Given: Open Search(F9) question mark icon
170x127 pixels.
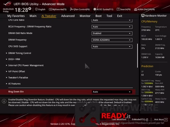Looking at the screenshot, I should (118, 9).
